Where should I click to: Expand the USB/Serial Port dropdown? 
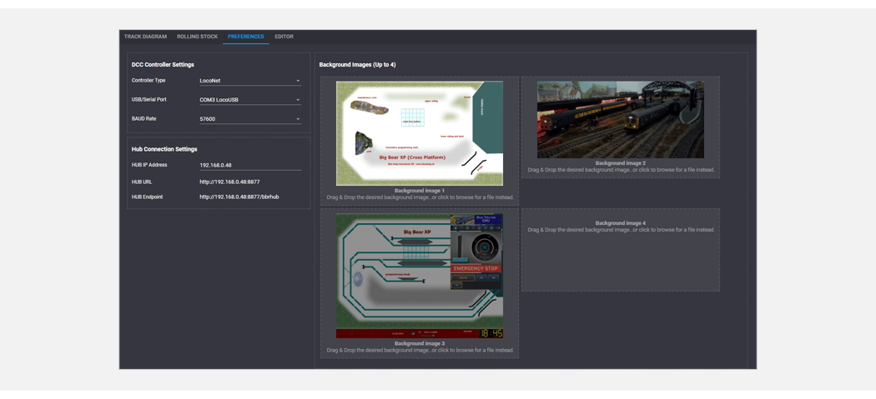click(x=249, y=100)
